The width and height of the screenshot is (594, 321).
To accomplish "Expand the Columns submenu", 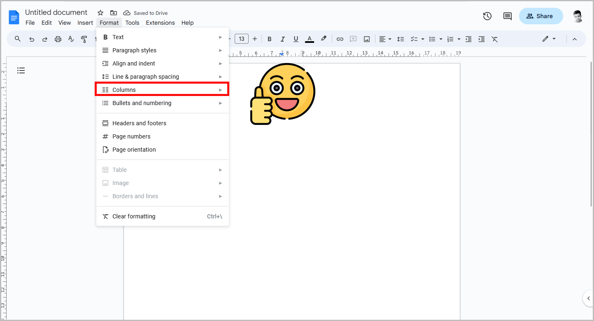I will click(x=124, y=89).
